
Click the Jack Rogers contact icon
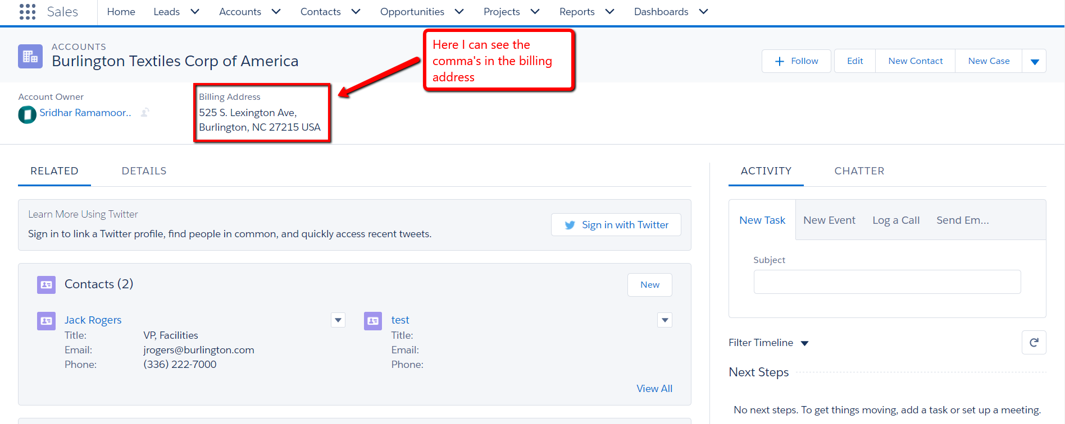46,321
